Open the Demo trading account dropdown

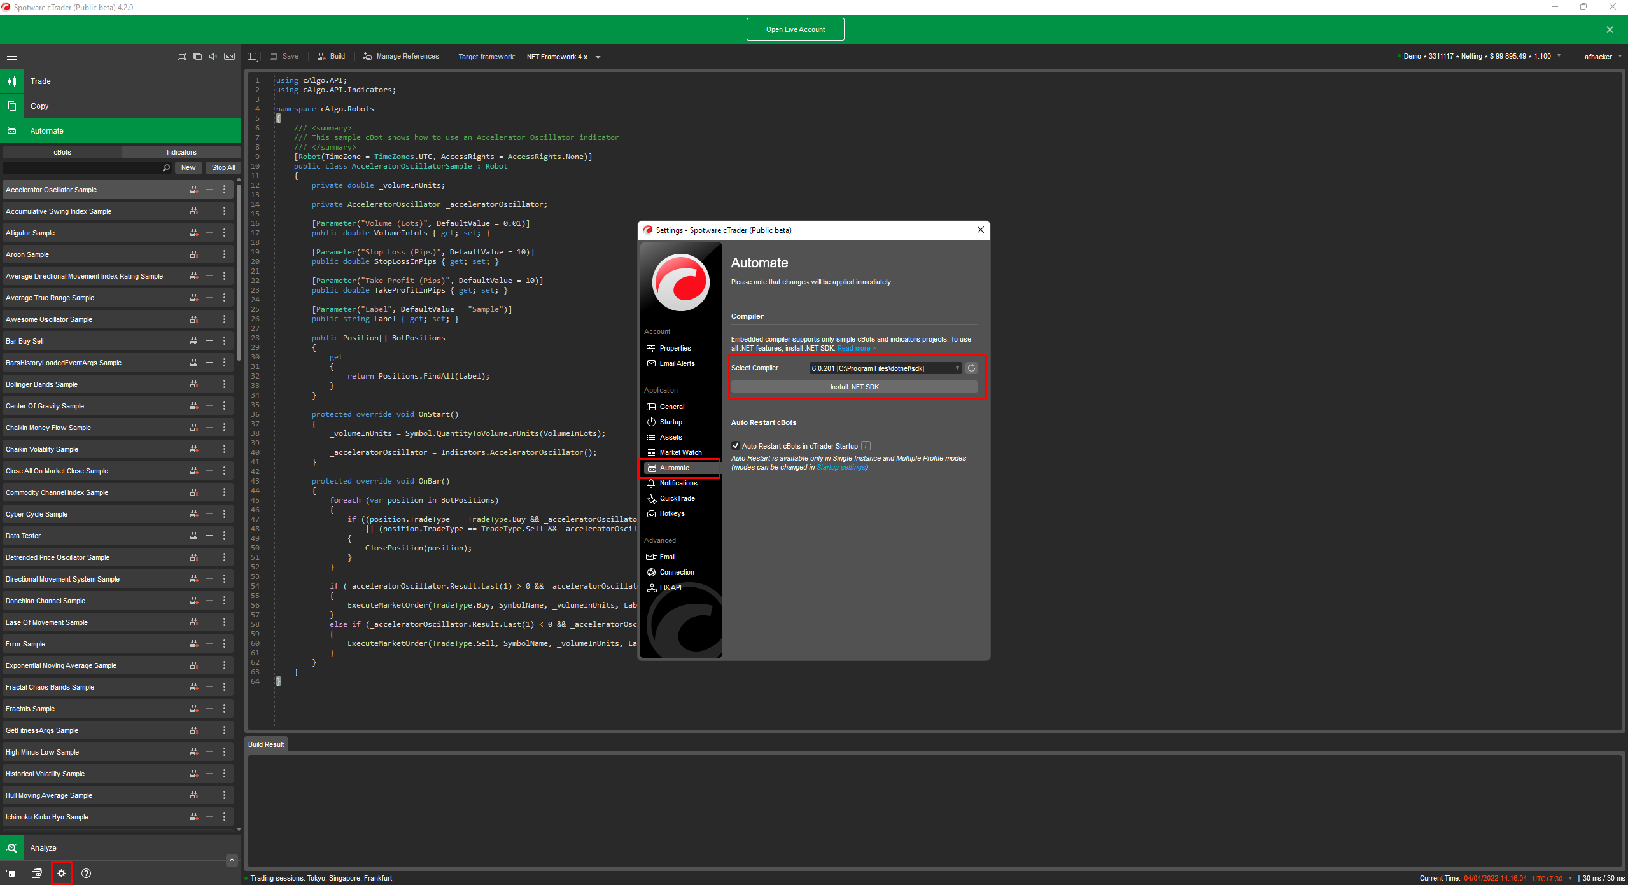(x=1478, y=57)
